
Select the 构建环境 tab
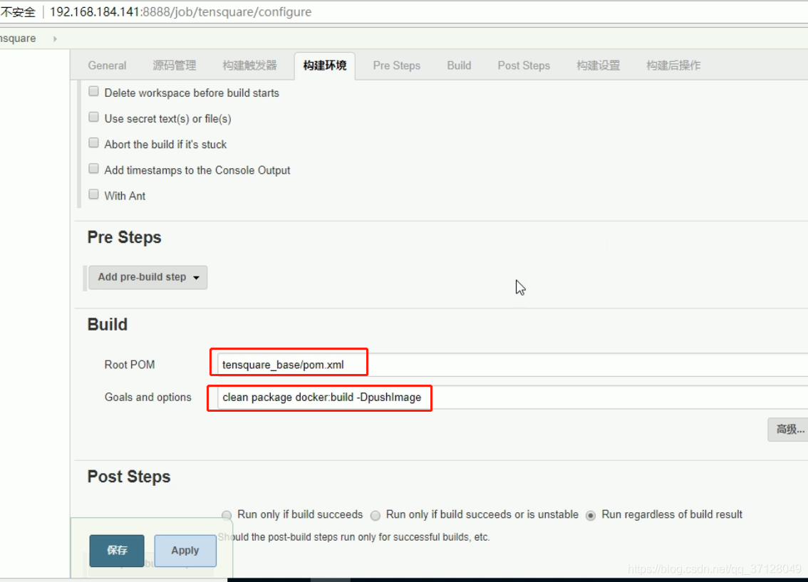click(325, 66)
